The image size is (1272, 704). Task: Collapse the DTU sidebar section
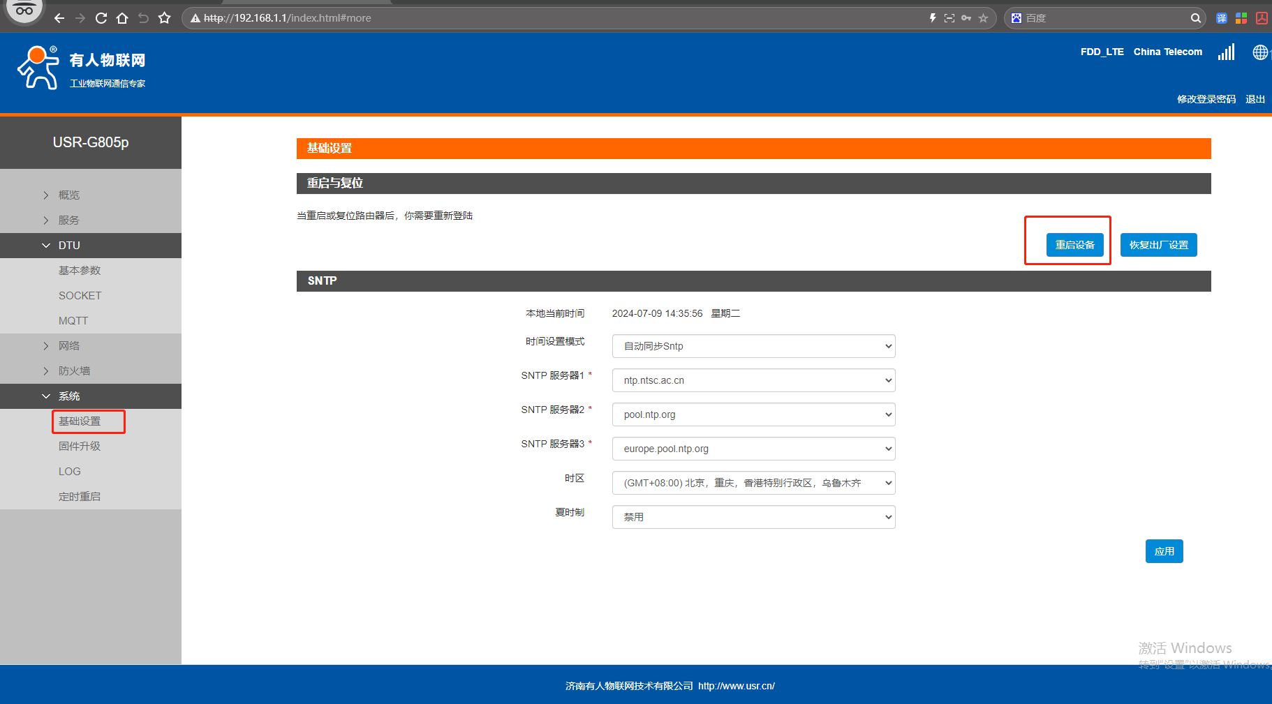[x=69, y=246]
